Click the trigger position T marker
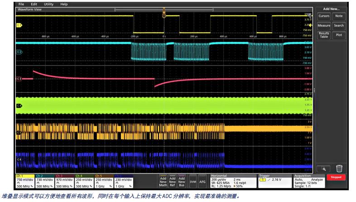This screenshot has width=356, height=202. (164, 15)
